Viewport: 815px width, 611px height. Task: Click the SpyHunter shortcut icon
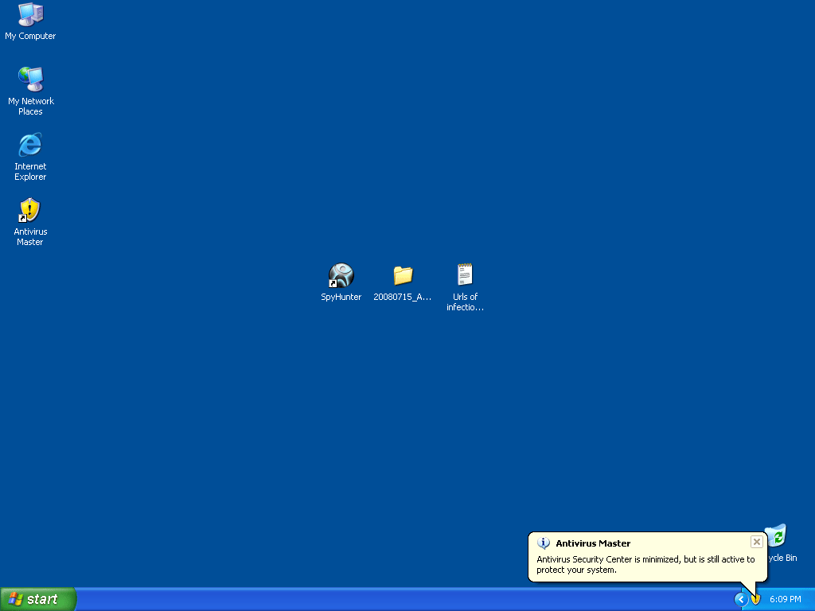[341, 275]
